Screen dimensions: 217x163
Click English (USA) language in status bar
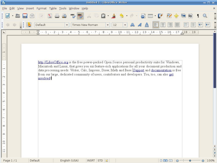pos(69,160)
